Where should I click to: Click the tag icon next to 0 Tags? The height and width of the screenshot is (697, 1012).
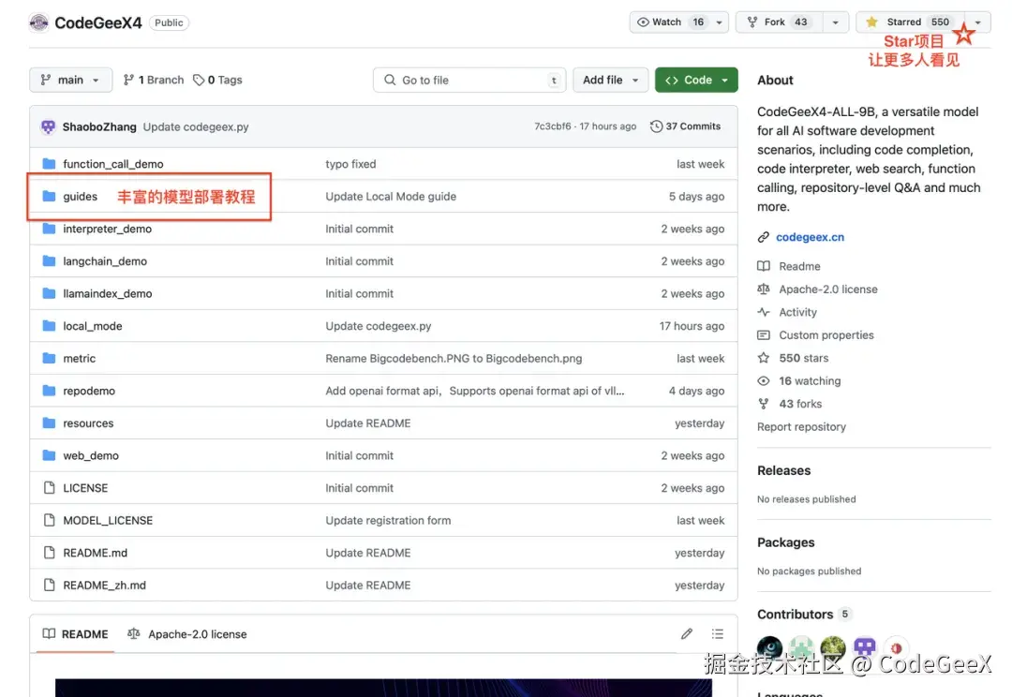click(x=199, y=80)
